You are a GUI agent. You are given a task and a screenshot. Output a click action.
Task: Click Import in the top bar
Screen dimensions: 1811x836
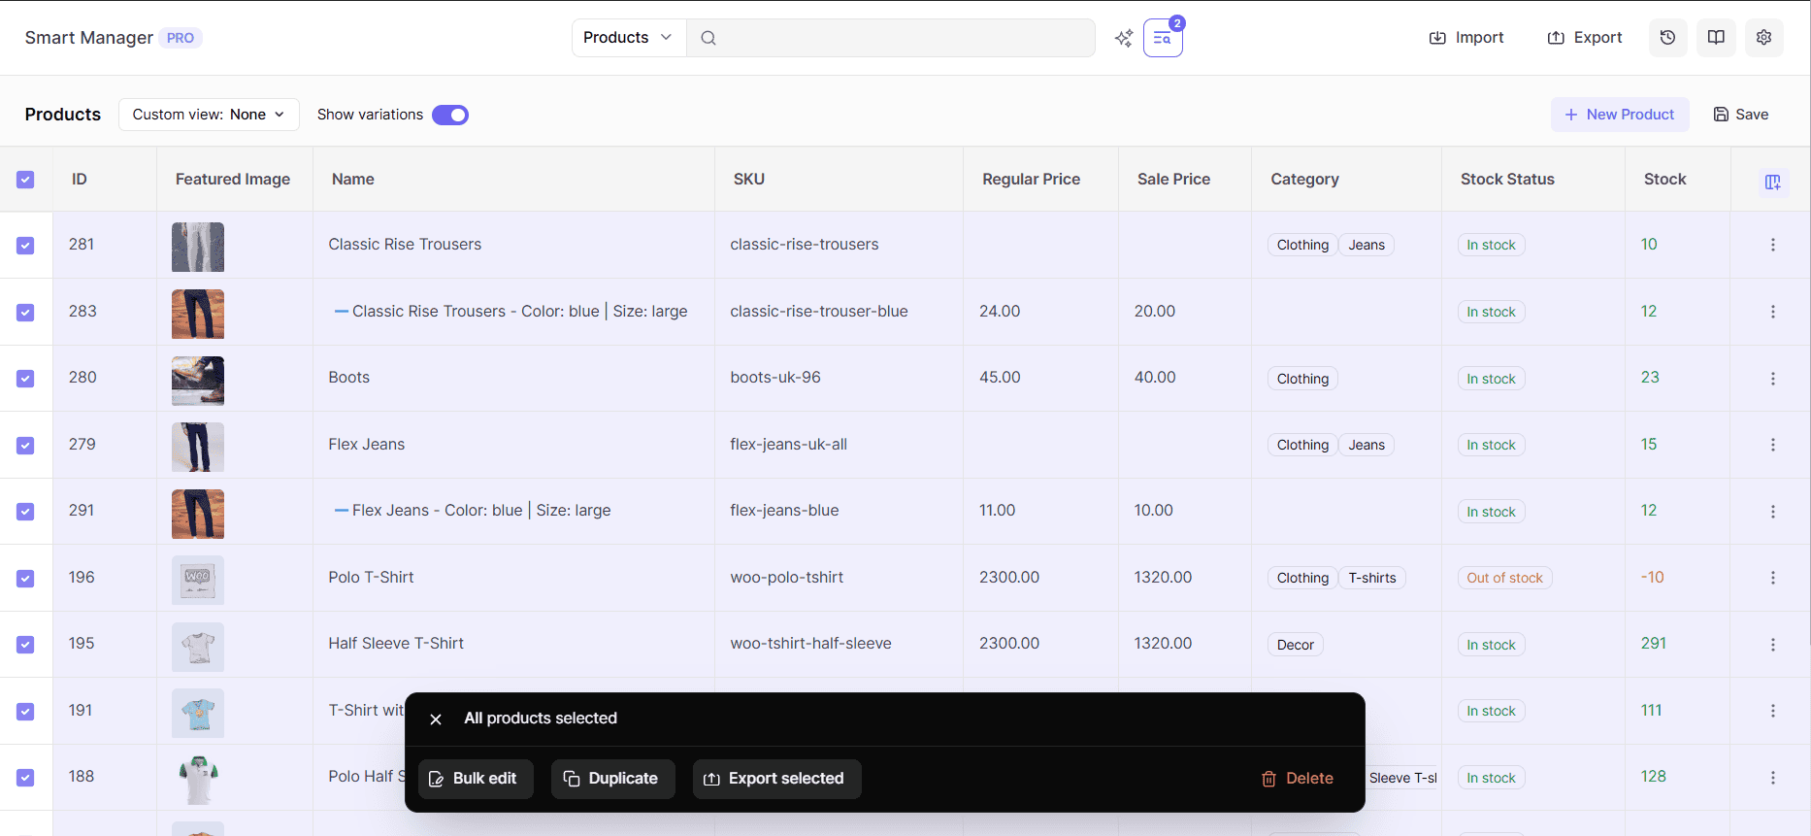[1466, 38]
